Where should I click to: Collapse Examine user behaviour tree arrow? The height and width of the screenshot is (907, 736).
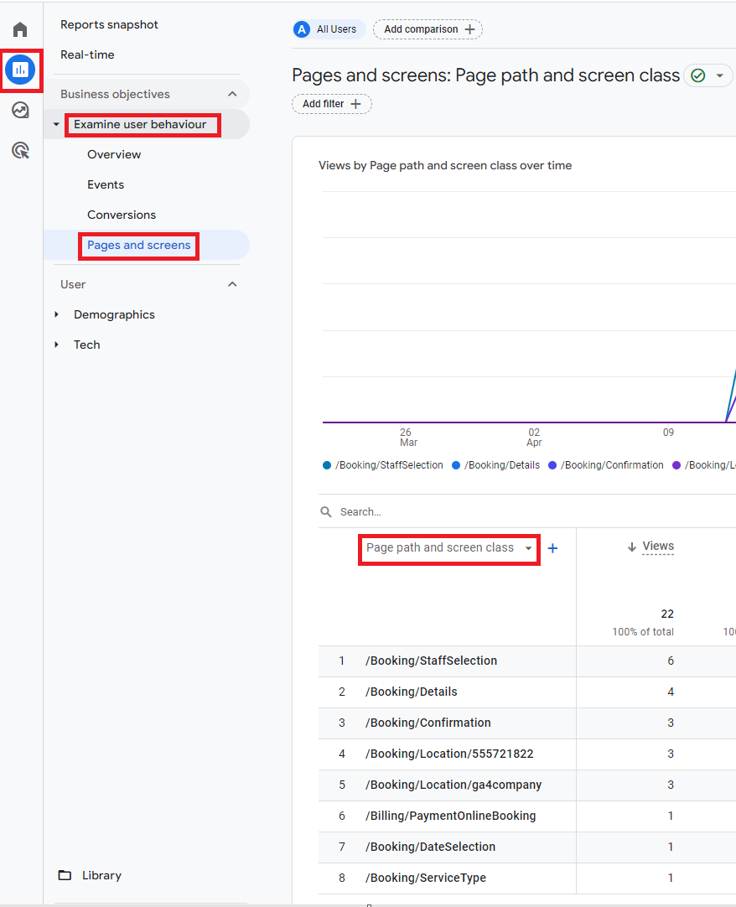pos(56,124)
